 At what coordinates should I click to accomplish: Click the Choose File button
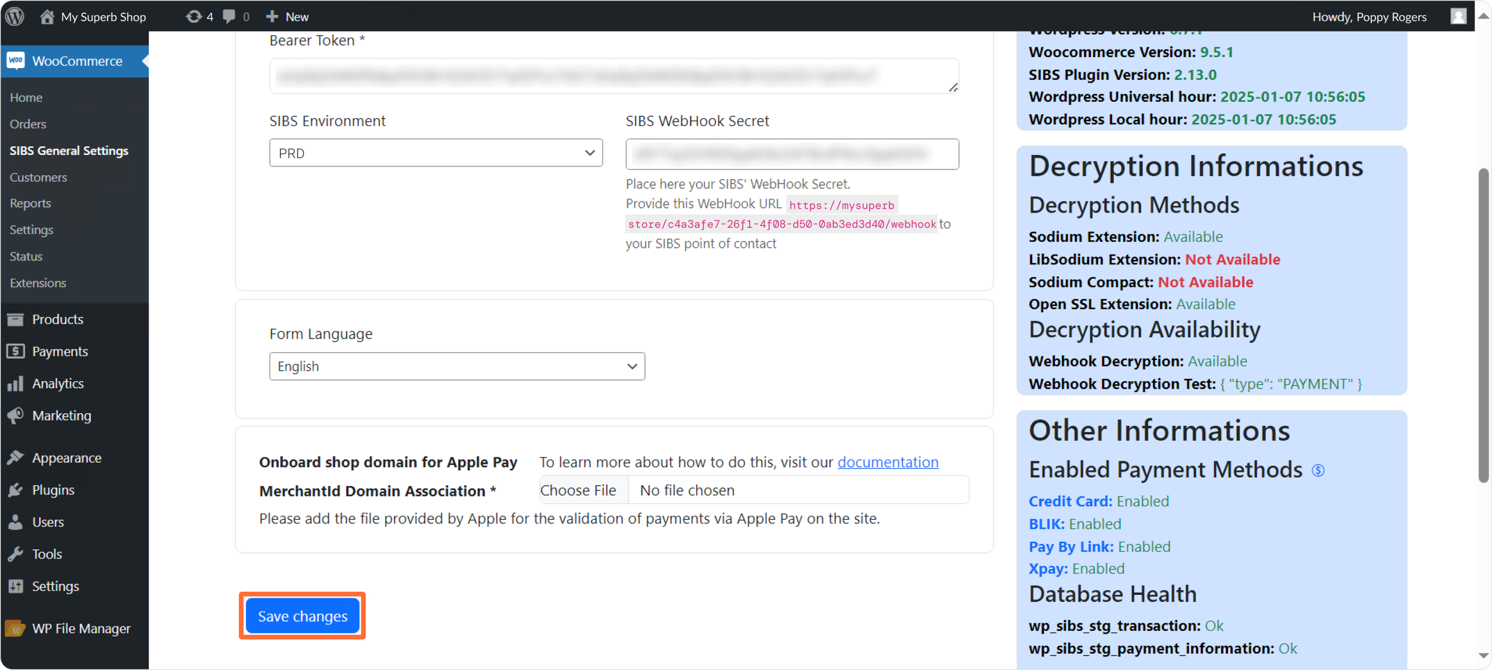coord(578,490)
